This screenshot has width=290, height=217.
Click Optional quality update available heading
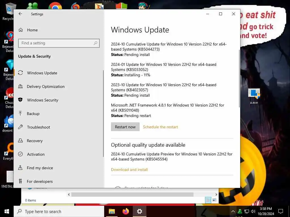pos(148,145)
